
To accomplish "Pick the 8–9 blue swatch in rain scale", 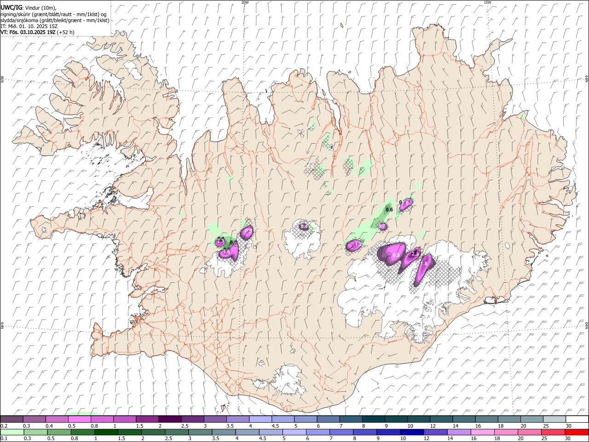I will click(365, 432).
